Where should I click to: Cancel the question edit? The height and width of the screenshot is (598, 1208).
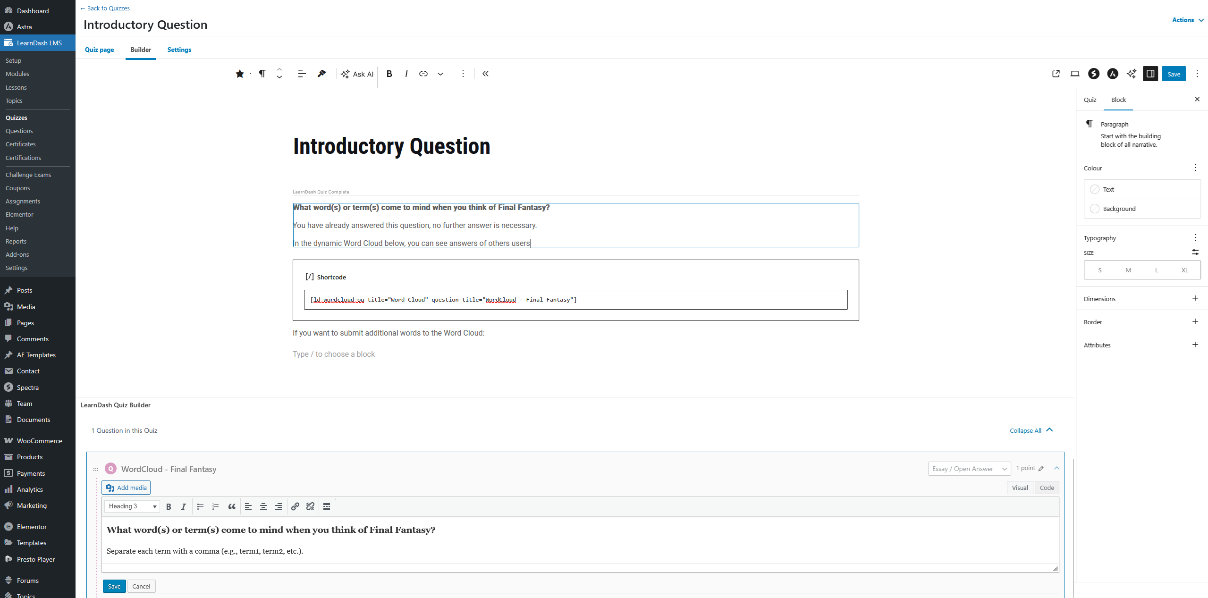click(x=141, y=586)
